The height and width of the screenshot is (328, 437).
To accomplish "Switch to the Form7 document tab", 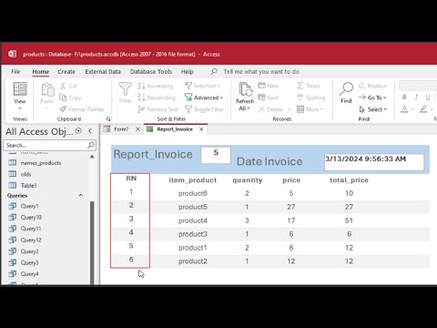I will (121, 129).
